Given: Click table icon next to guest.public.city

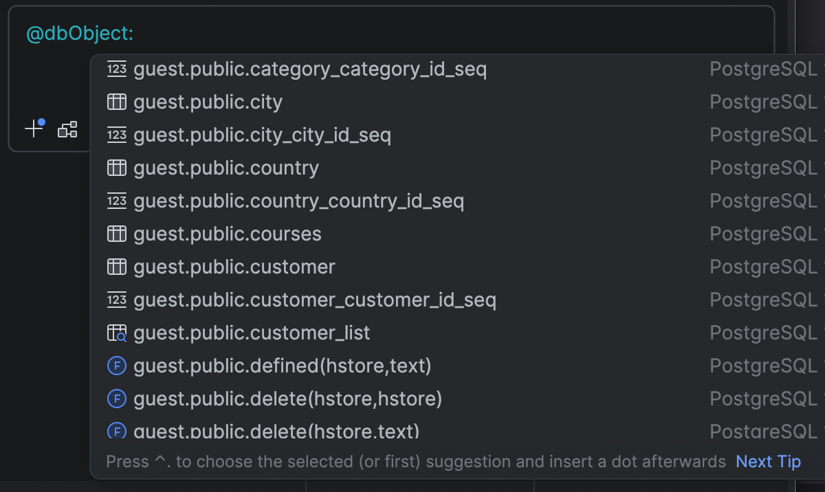Looking at the screenshot, I should 117,102.
